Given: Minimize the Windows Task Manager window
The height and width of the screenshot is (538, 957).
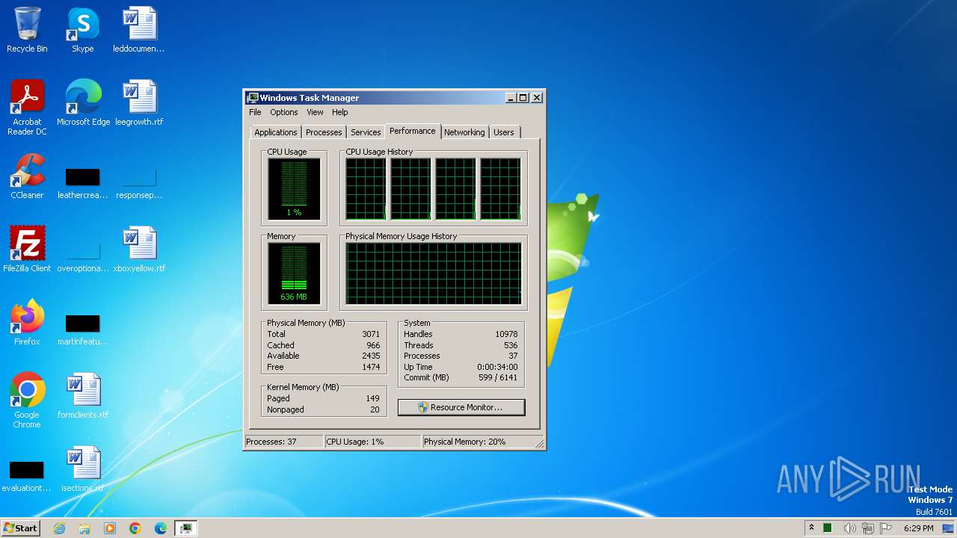Looking at the screenshot, I should coord(511,98).
